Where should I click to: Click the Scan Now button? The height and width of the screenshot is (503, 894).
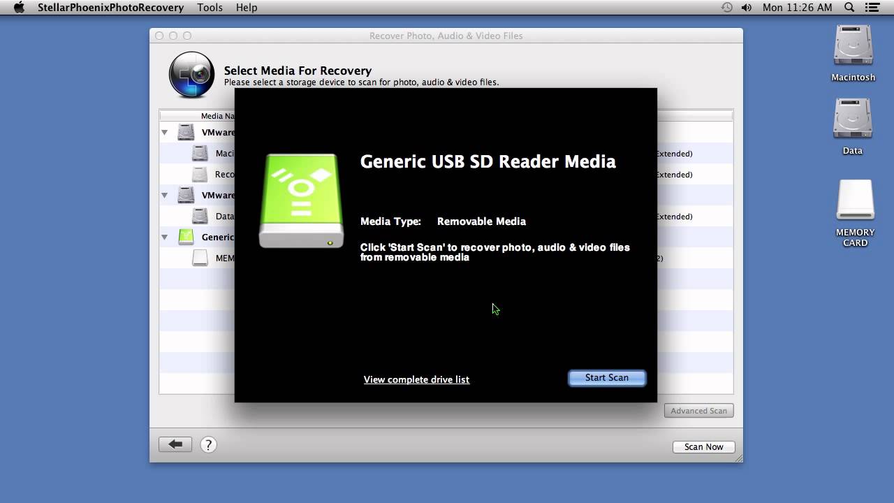703,447
